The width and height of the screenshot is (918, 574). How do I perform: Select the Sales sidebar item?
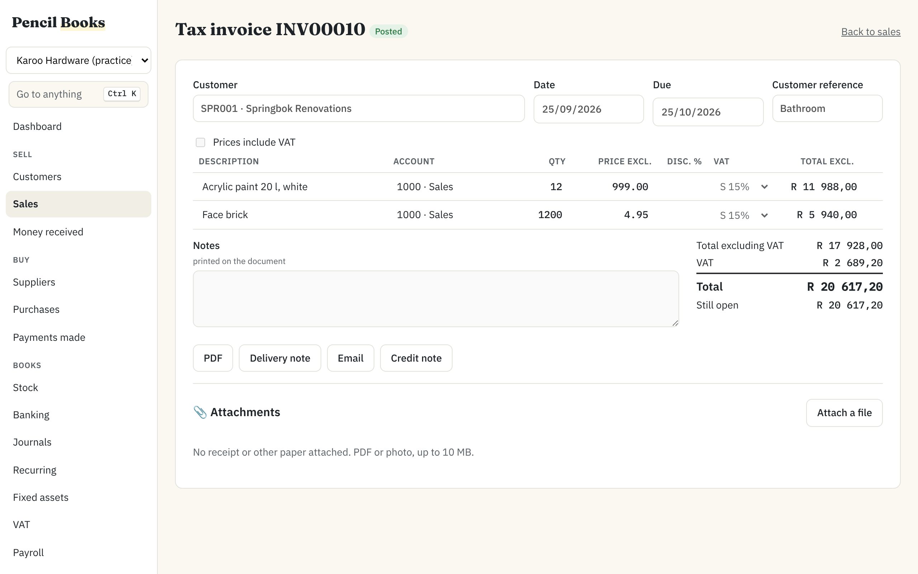(x=79, y=204)
